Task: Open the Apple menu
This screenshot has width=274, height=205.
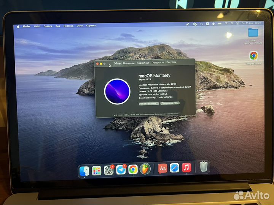Action: coord(18,27)
